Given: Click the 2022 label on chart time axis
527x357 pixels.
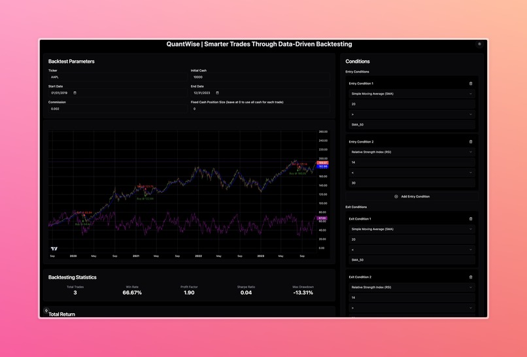Looking at the screenshot, I should [x=199, y=256].
